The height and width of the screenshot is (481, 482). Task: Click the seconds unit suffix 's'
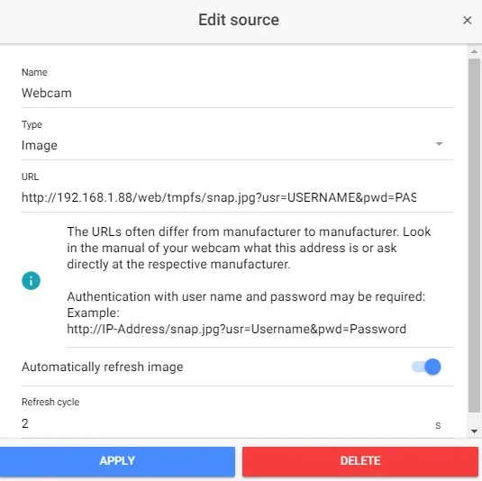(x=438, y=425)
